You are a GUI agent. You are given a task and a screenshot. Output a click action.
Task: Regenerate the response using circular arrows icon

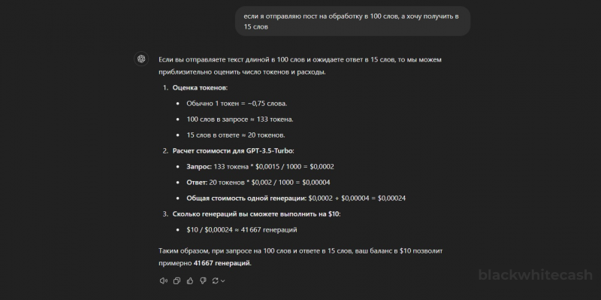216,280
